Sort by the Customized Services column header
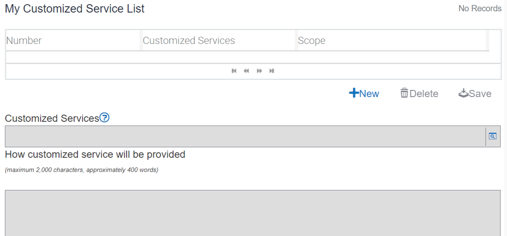The image size is (507, 236). [189, 41]
